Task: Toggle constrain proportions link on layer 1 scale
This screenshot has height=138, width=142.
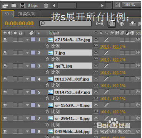Action: pos(96,46)
